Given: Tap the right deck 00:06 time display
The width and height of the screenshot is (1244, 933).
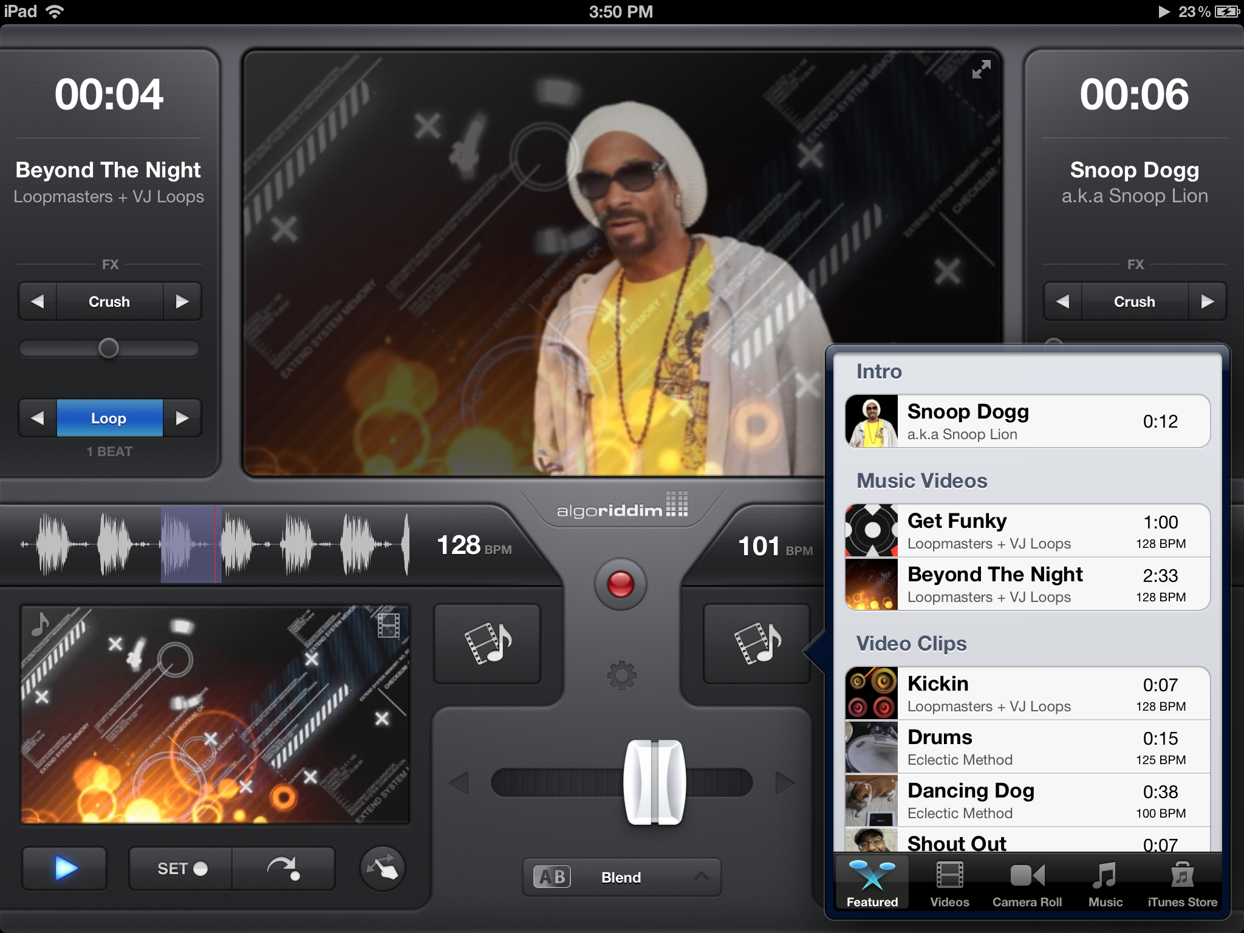Looking at the screenshot, I should (1134, 95).
